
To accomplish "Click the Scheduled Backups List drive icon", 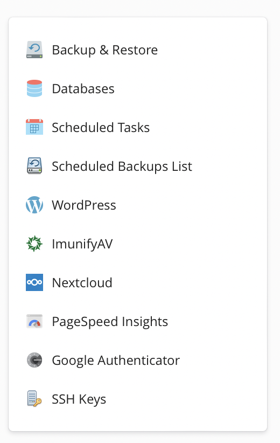I will pos(34,166).
